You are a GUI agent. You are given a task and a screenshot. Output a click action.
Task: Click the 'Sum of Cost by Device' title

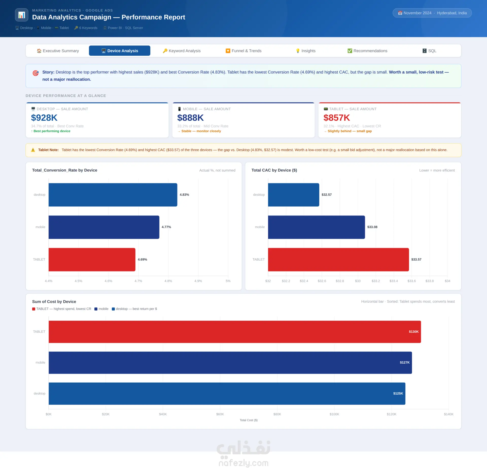pyautogui.click(x=54, y=302)
